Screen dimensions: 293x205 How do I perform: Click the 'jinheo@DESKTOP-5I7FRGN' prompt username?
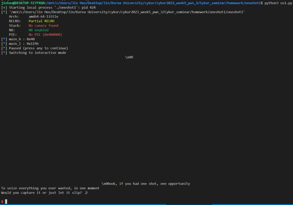(23, 3)
